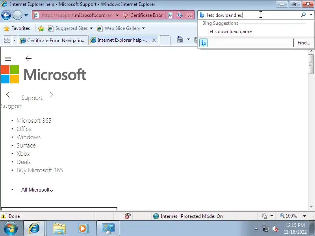Open Buy Microsoft 365 link

click(x=40, y=170)
